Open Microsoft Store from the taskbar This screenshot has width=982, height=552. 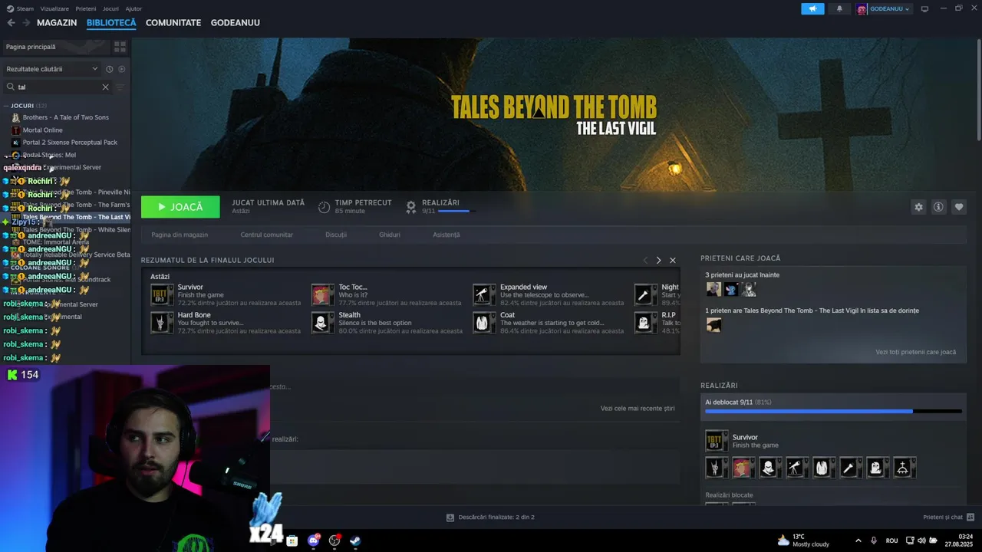[292, 540]
